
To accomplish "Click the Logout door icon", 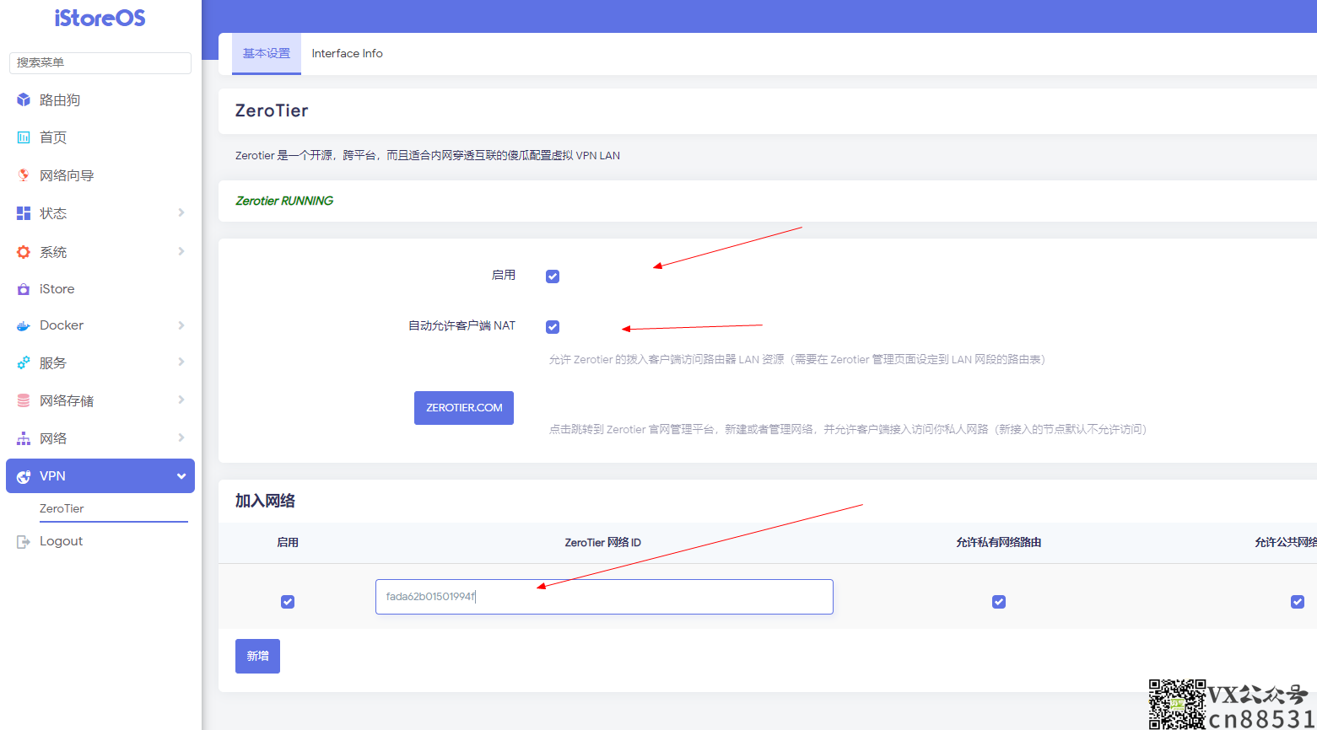I will [x=24, y=541].
